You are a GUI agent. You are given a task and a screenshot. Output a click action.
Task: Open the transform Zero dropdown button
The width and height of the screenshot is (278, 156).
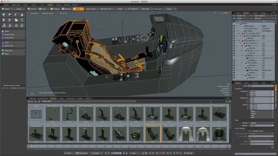[x=262, y=115]
